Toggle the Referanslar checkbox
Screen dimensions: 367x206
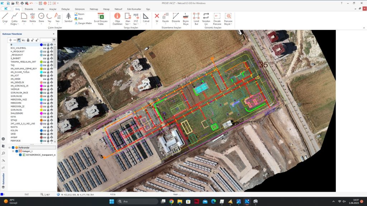coord(13,148)
